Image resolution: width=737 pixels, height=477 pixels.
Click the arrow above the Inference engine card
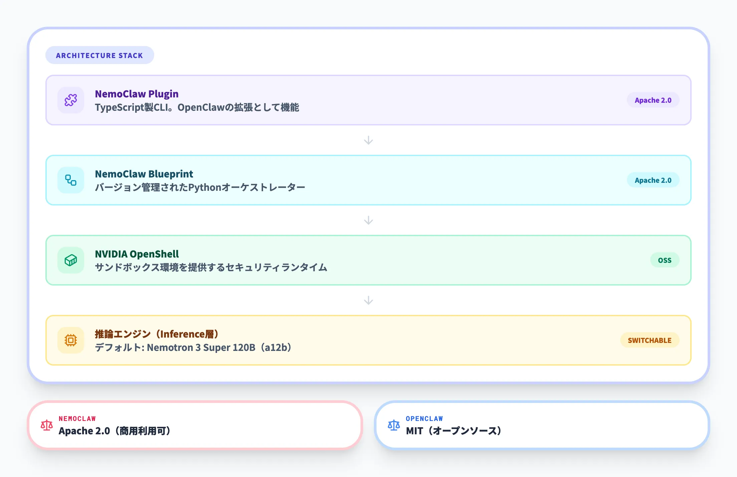(368, 300)
